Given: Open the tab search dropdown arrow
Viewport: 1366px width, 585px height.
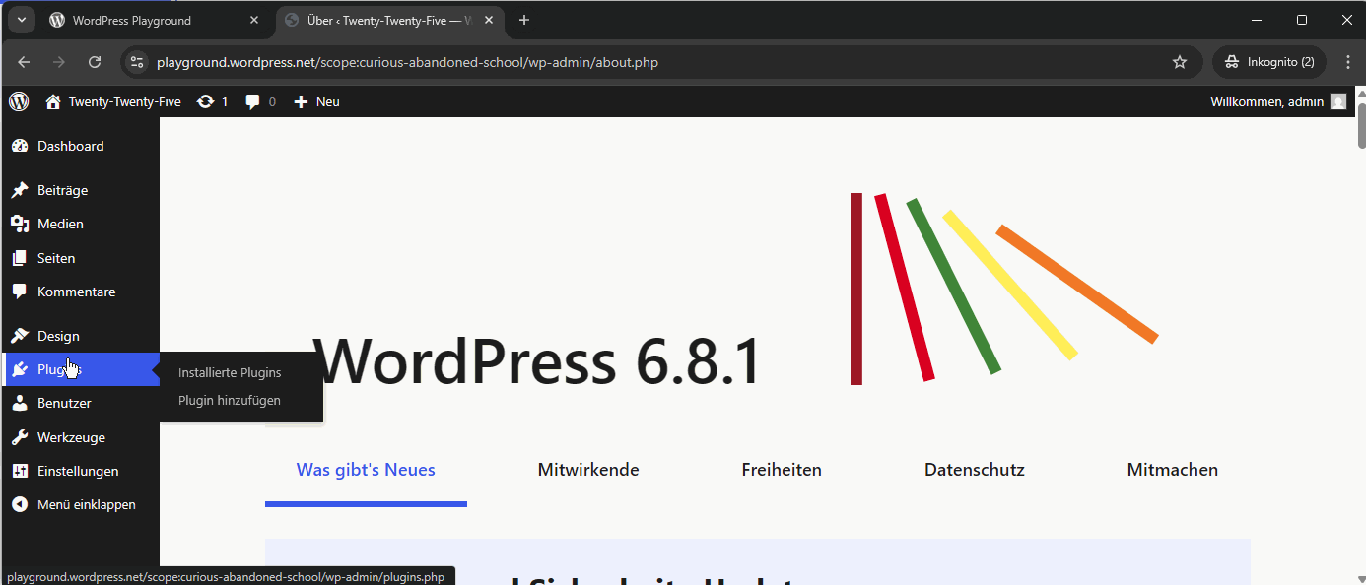Looking at the screenshot, I should coord(21,20).
